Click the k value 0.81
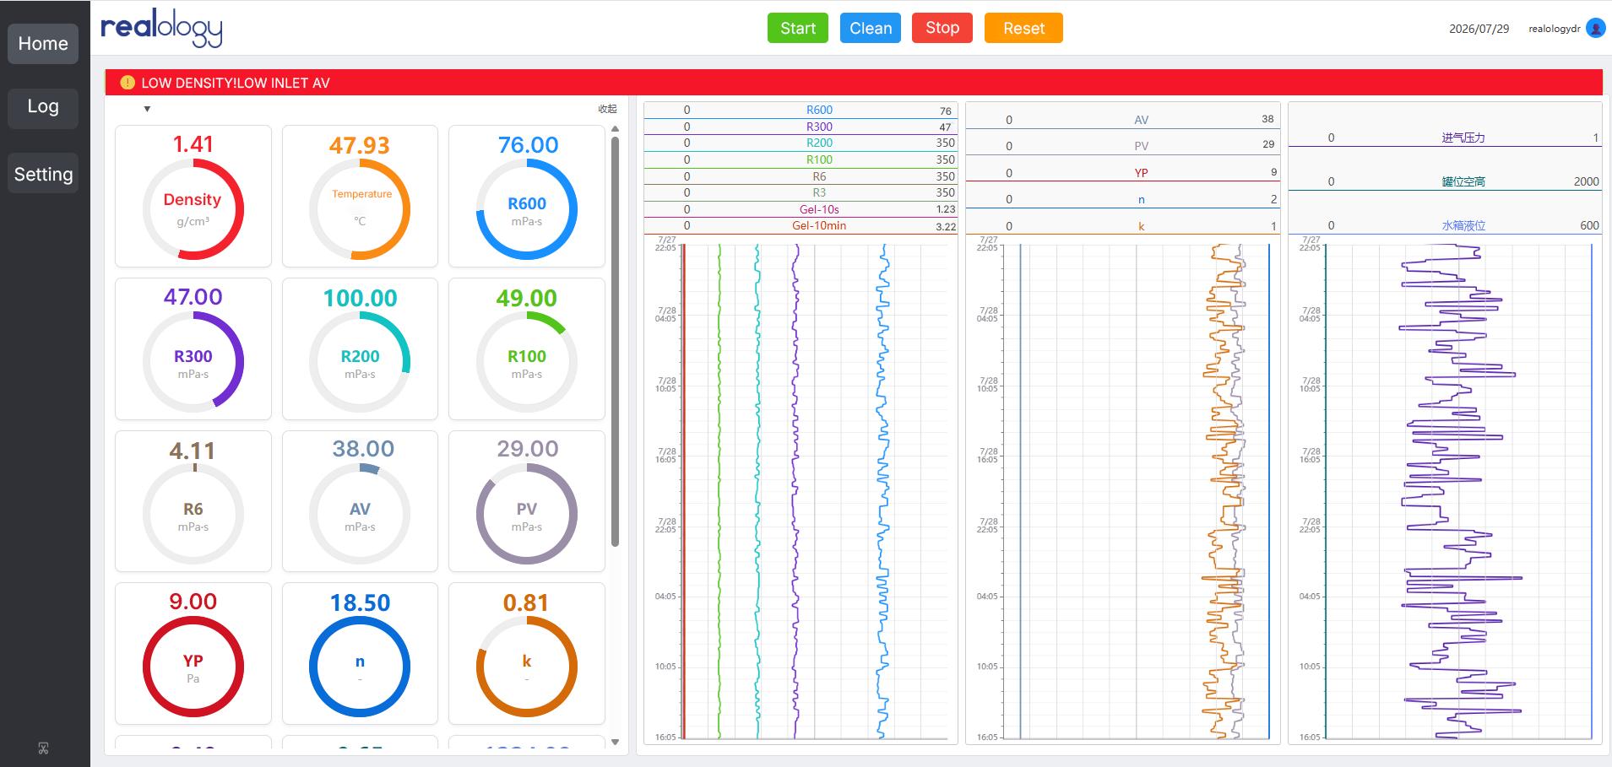This screenshot has height=767, width=1612. pyautogui.click(x=526, y=602)
